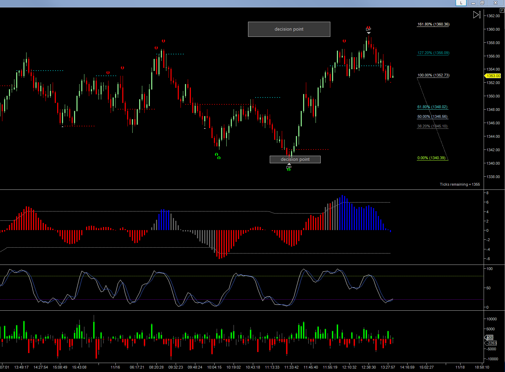Viewport: 505px width, 372px height.
Task: Click the 12:10:32 time axis label
Action: tap(349, 367)
